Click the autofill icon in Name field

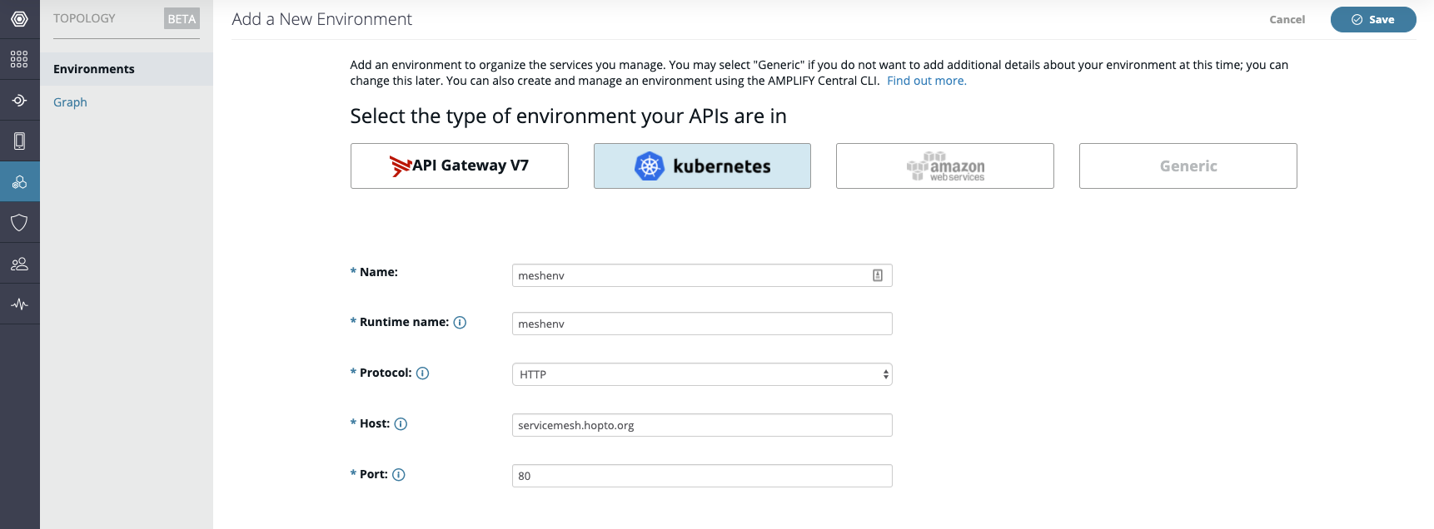pos(878,275)
